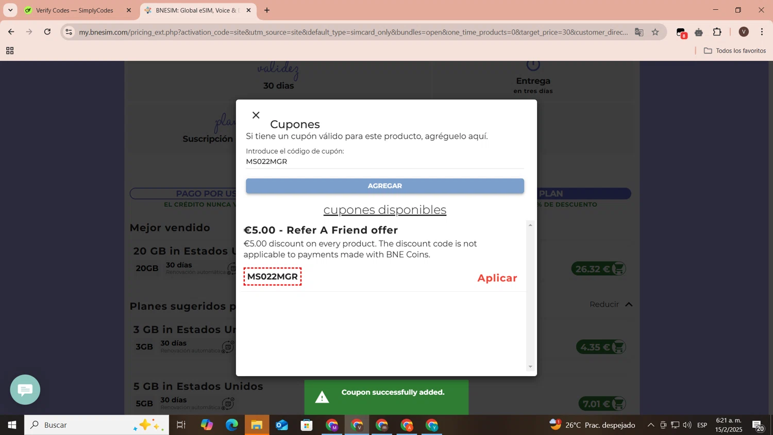Viewport: 773px width, 435px height.
Task: Click the ESP language indicator
Action: tap(702, 425)
